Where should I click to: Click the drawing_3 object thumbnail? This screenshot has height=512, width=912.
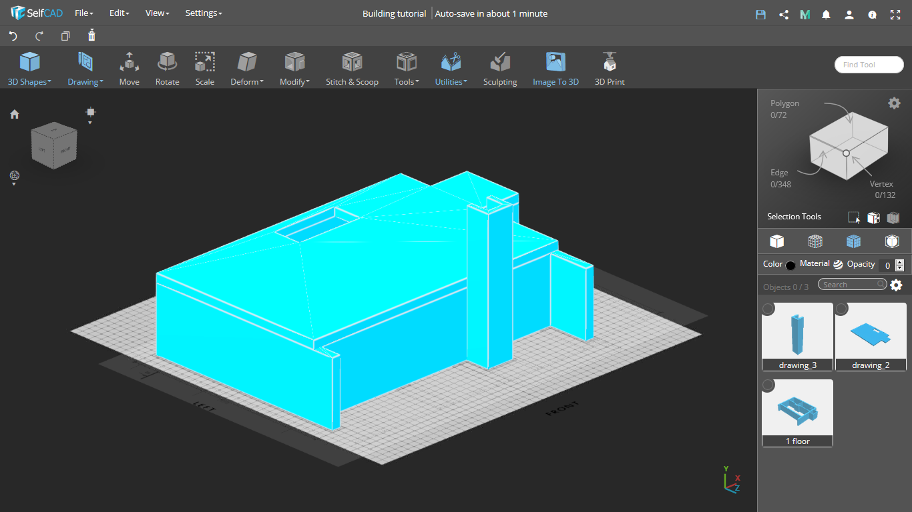(798, 337)
